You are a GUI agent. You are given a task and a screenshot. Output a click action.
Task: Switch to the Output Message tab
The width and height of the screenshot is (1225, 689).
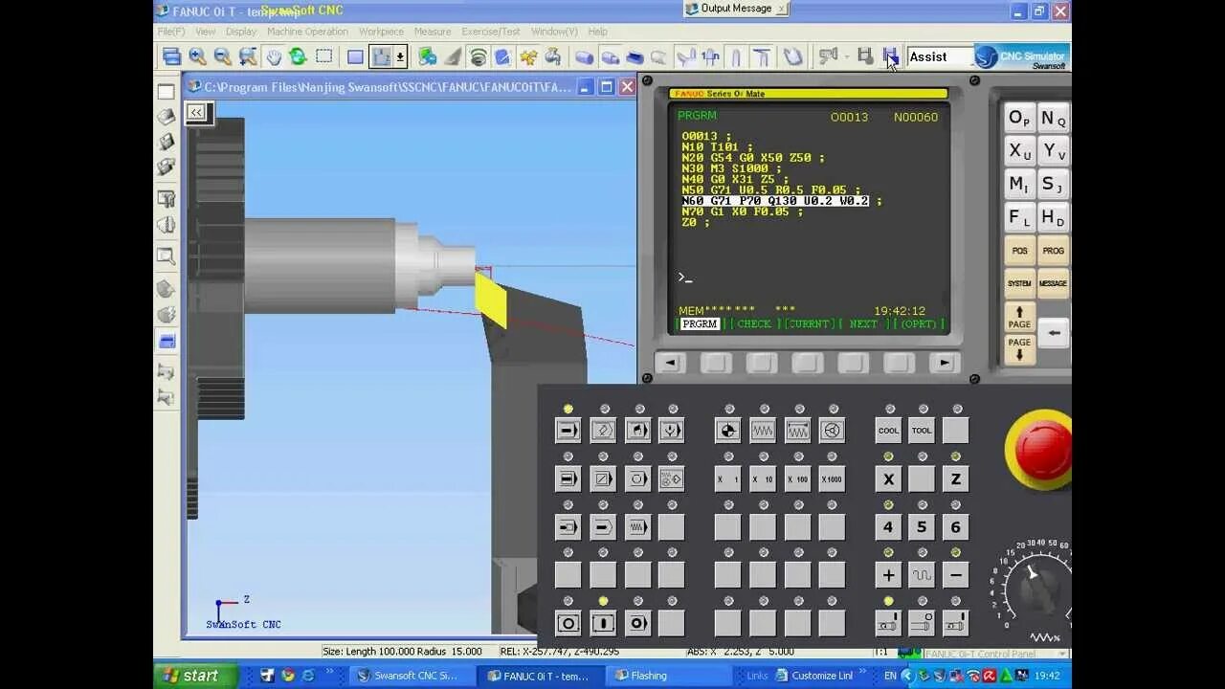coord(736,9)
